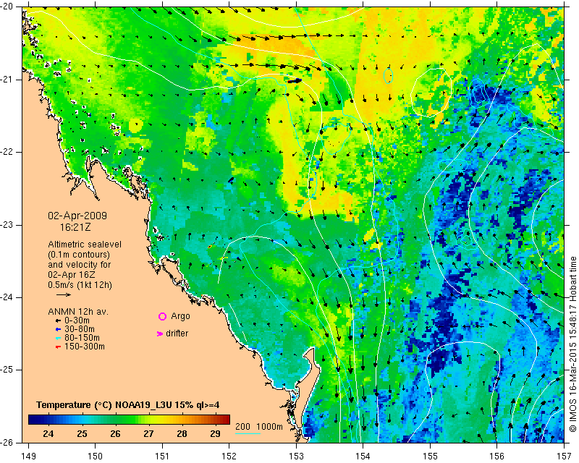The height and width of the screenshot is (463, 579).
Task: Click the 'and velocity for' text line
Action: 80,265
